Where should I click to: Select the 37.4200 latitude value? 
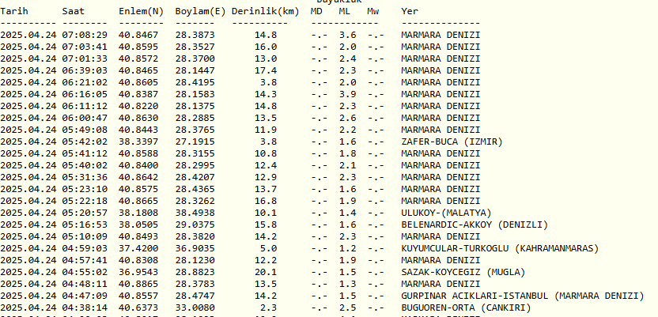(x=138, y=248)
